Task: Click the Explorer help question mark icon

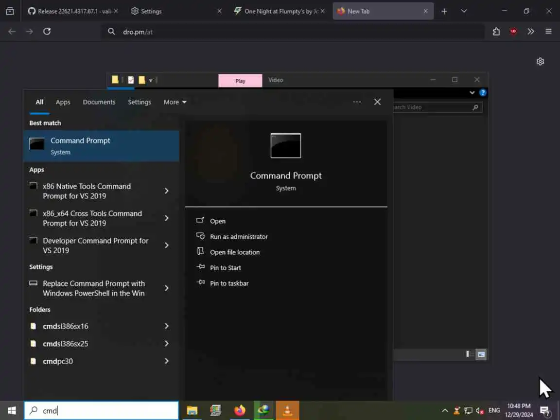Action: [483, 92]
